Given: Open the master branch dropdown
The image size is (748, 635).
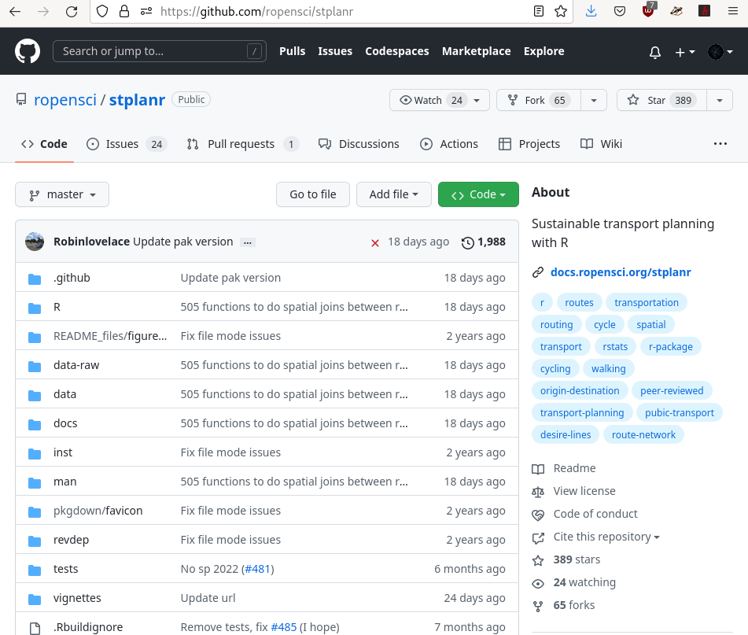Looking at the screenshot, I should point(62,194).
